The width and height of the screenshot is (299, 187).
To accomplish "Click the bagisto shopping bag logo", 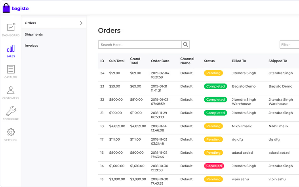I will [x=6, y=8].
